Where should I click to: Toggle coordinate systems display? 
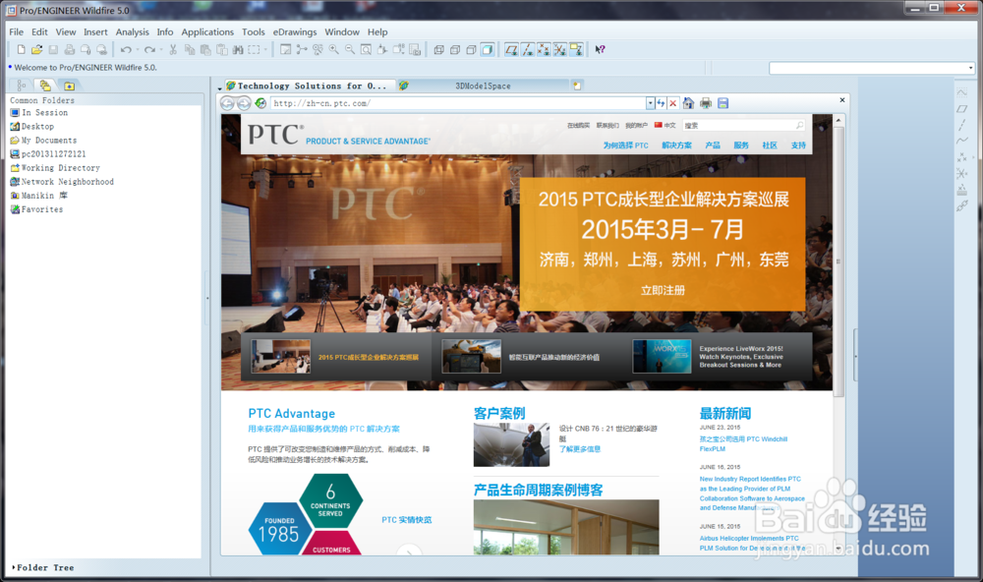point(560,49)
